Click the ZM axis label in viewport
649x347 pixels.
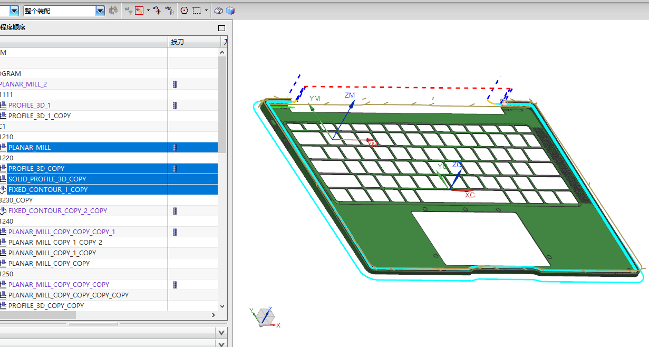click(x=350, y=95)
